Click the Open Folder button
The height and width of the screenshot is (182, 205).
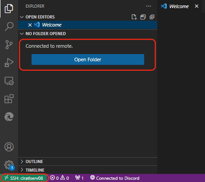88,59
